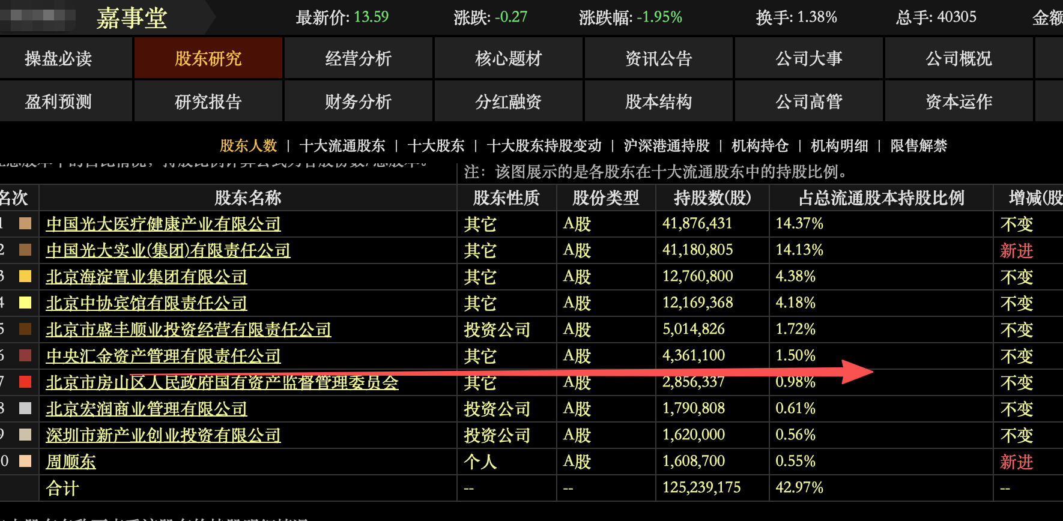The height and width of the screenshot is (521, 1063).
Task: Click 总手 value 40305
Action: 957,17
